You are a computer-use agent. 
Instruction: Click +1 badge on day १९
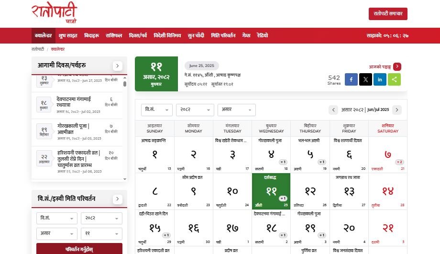(321, 235)
